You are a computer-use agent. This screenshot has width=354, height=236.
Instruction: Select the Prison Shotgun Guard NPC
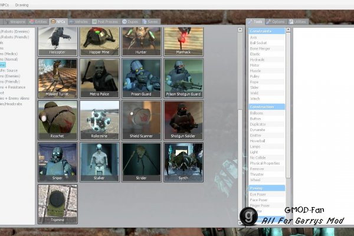(183, 78)
